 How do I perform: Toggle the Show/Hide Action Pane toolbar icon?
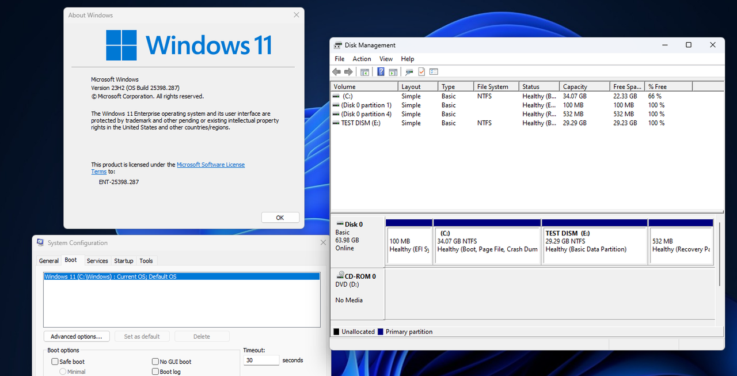pos(393,72)
